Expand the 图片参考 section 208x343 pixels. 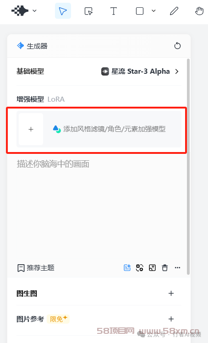click(x=171, y=319)
